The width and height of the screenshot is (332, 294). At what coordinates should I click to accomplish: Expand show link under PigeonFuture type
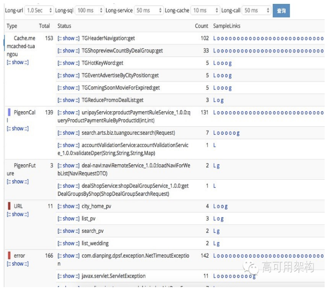coord(18,182)
